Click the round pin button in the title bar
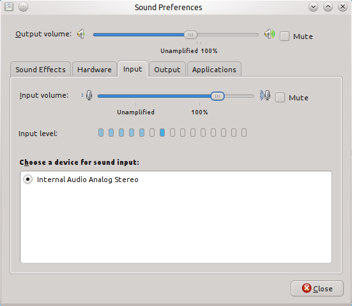 (x=24, y=7)
